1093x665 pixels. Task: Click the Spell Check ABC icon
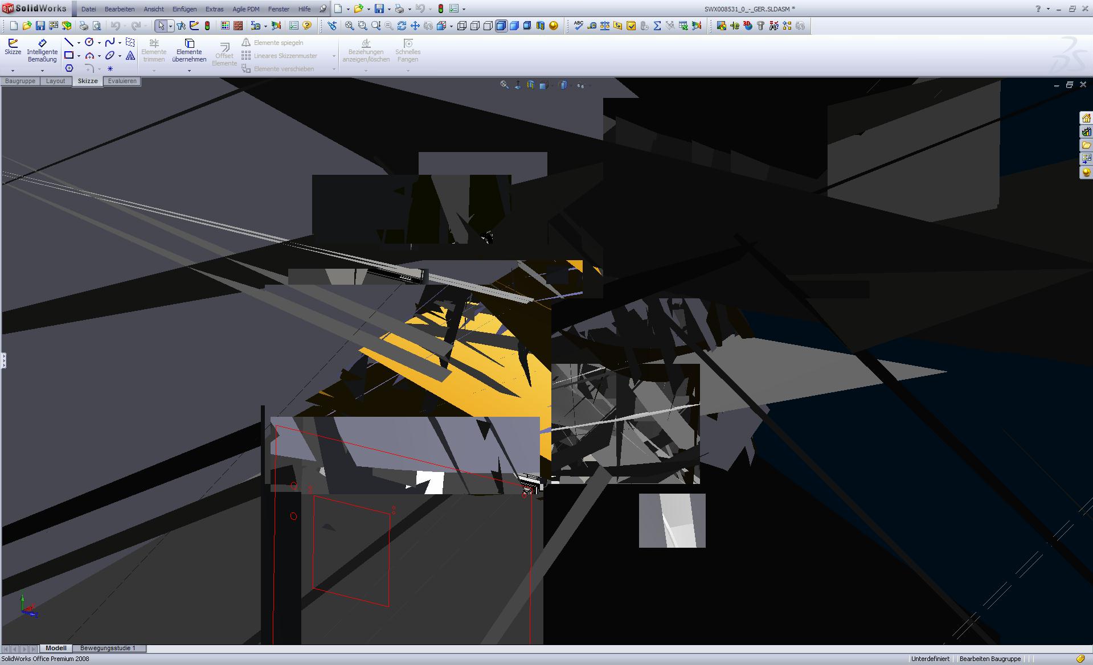point(579,26)
